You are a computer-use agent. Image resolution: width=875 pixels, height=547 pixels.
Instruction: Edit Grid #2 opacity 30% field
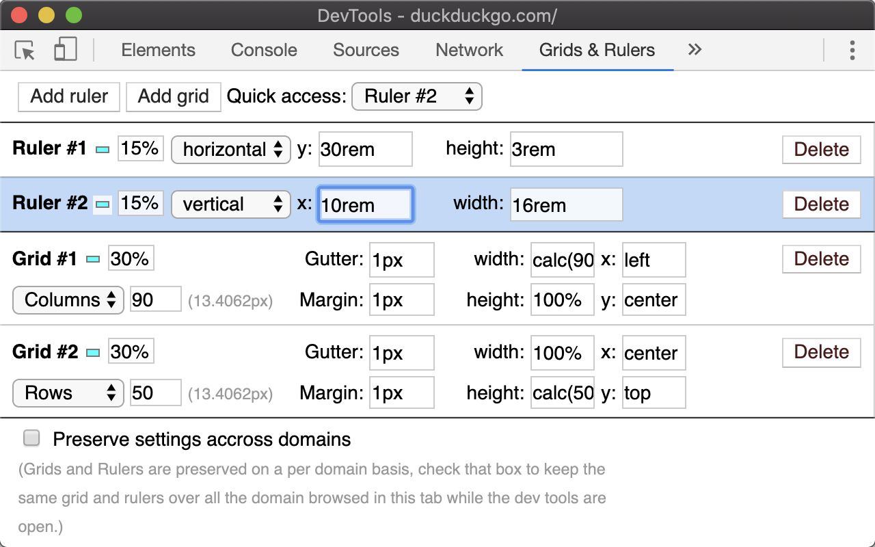[131, 351]
